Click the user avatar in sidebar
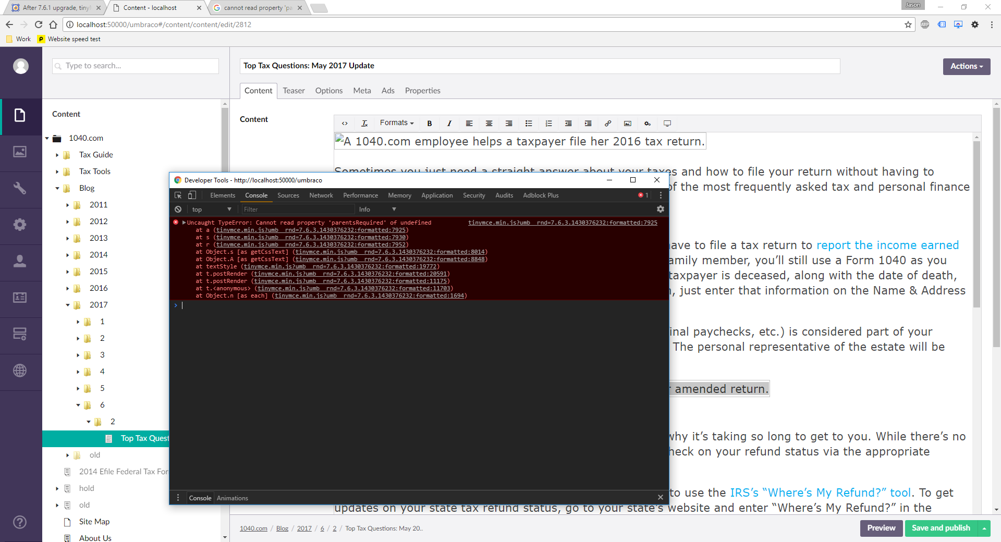The width and height of the screenshot is (1001, 542). [x=21, y=66]
